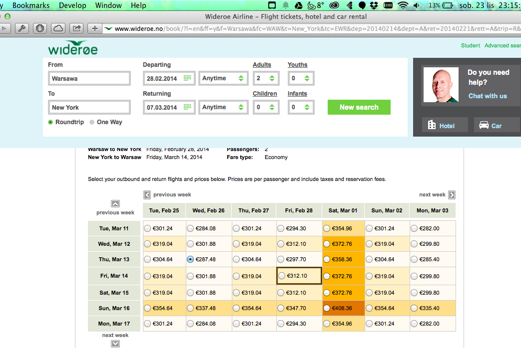
Task: Click the Departing date field 28.02.2014
Action: point(169,78)
